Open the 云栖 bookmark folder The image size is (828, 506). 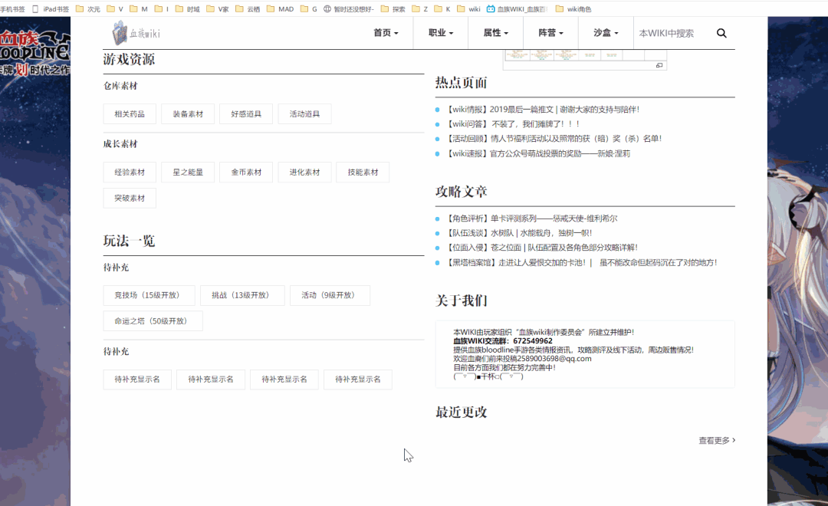click(x=248, y=9)
